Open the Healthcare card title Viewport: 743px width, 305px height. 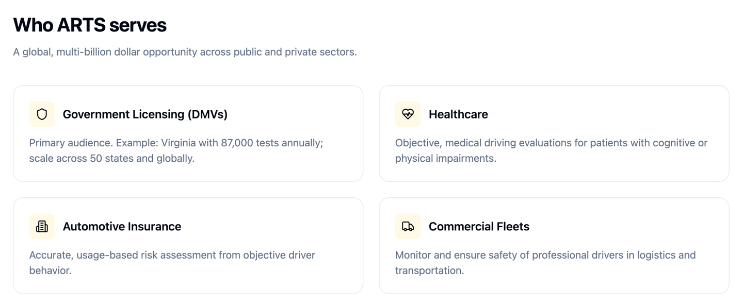click(x=458, y=114)
